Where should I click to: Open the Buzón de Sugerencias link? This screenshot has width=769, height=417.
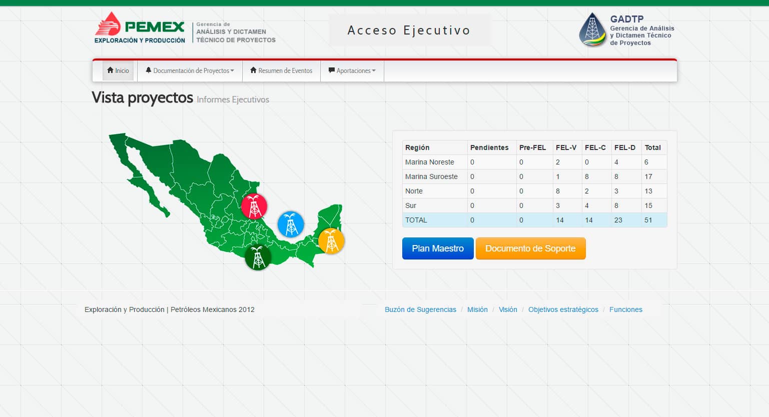(420, 309)
